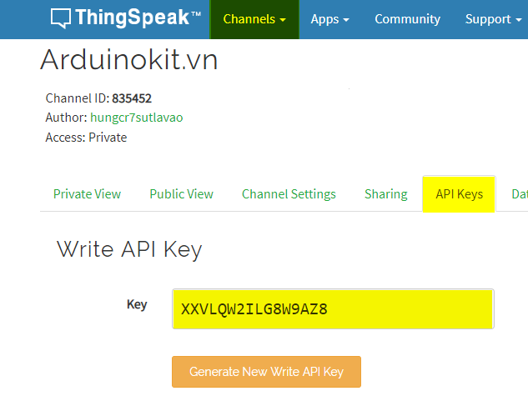Click the Access: Private status text
The width and height of the screenshot is (528, 416).
pyautogui.click(x=86, y=138)
